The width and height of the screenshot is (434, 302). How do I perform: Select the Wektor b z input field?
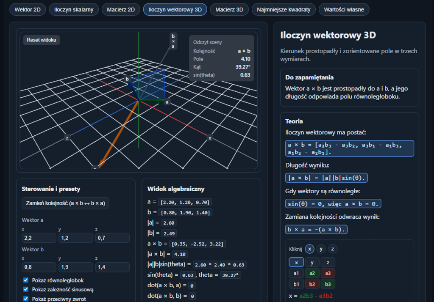[x=112, y=267]
